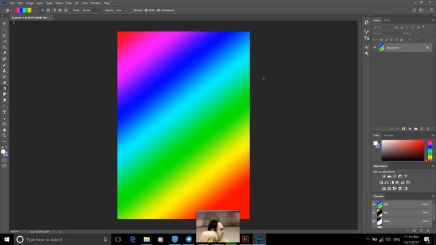This screenshot has width=436, height=245.
Task: Add a layer mask from Layers panel
Action: 403,129
